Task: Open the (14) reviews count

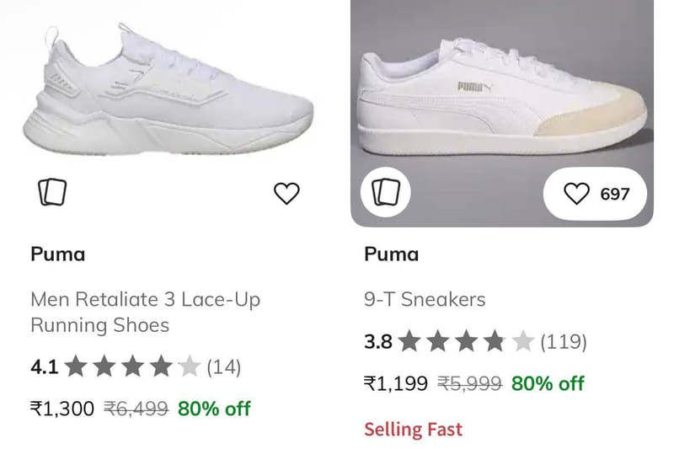Action: point(223,367)
